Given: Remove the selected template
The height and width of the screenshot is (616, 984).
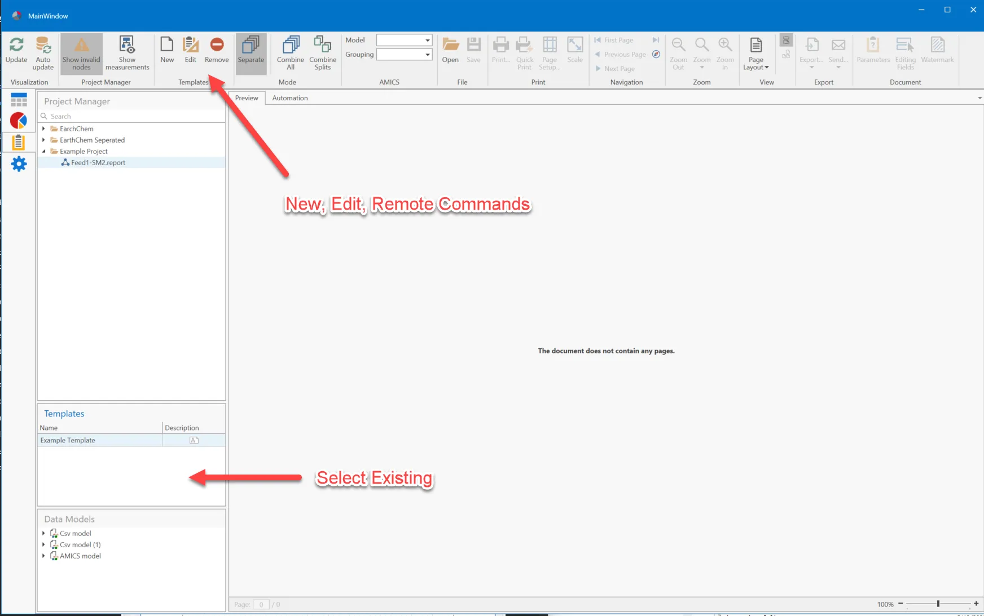Looking at the screenshot, I should point(217,50).
